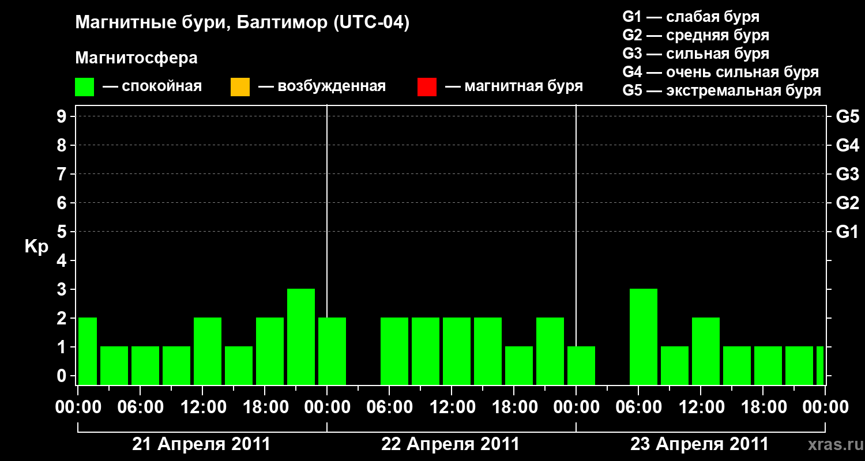Click the '— спокойная' legend label
Screen dimensions: 865x461
coord(152,87)
